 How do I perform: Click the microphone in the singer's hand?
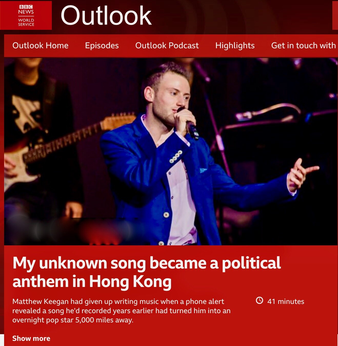point(189,124)
